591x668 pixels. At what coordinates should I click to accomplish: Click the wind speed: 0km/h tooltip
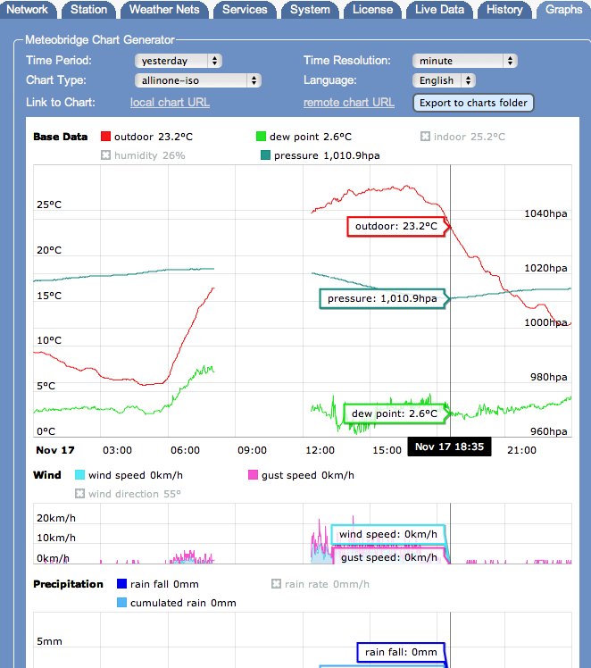click(x=388, y=534)
